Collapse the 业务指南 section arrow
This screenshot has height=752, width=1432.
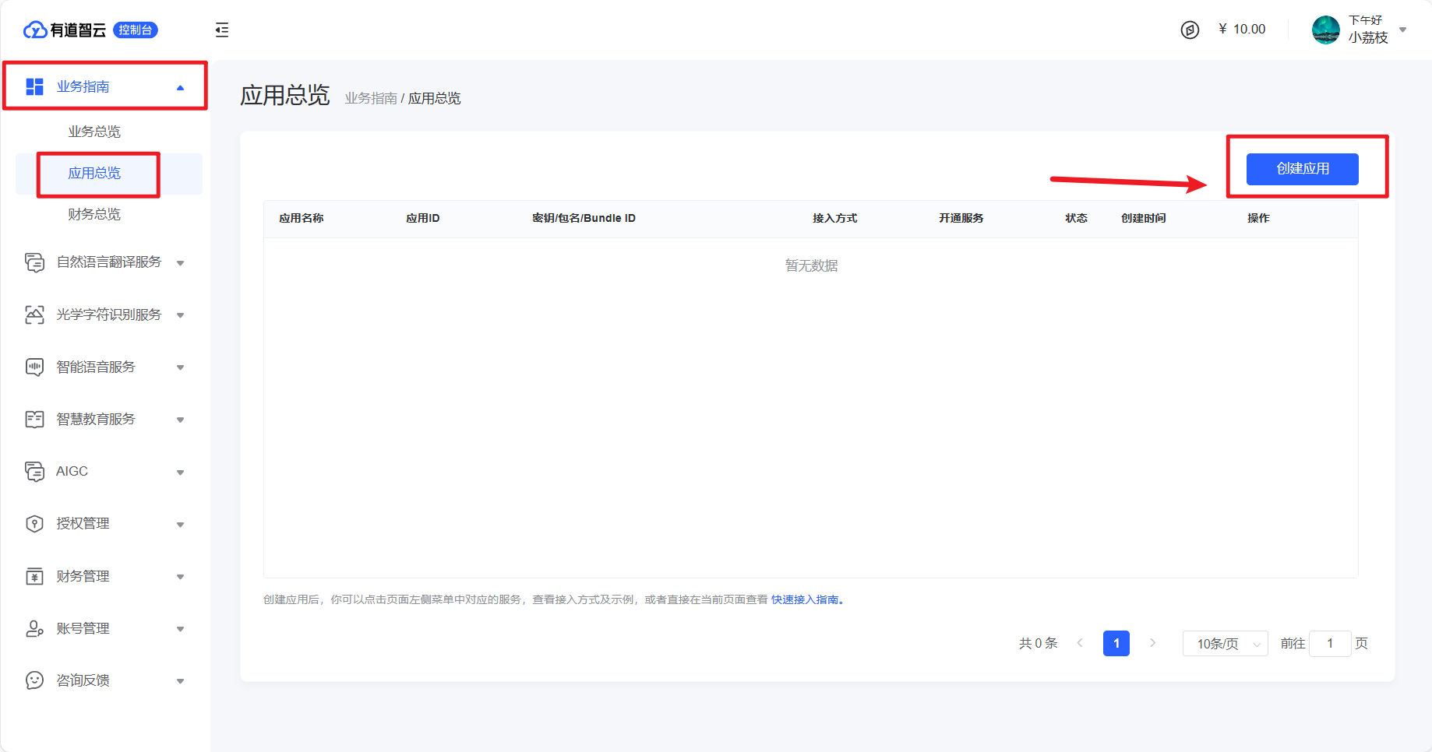(182, 86)
